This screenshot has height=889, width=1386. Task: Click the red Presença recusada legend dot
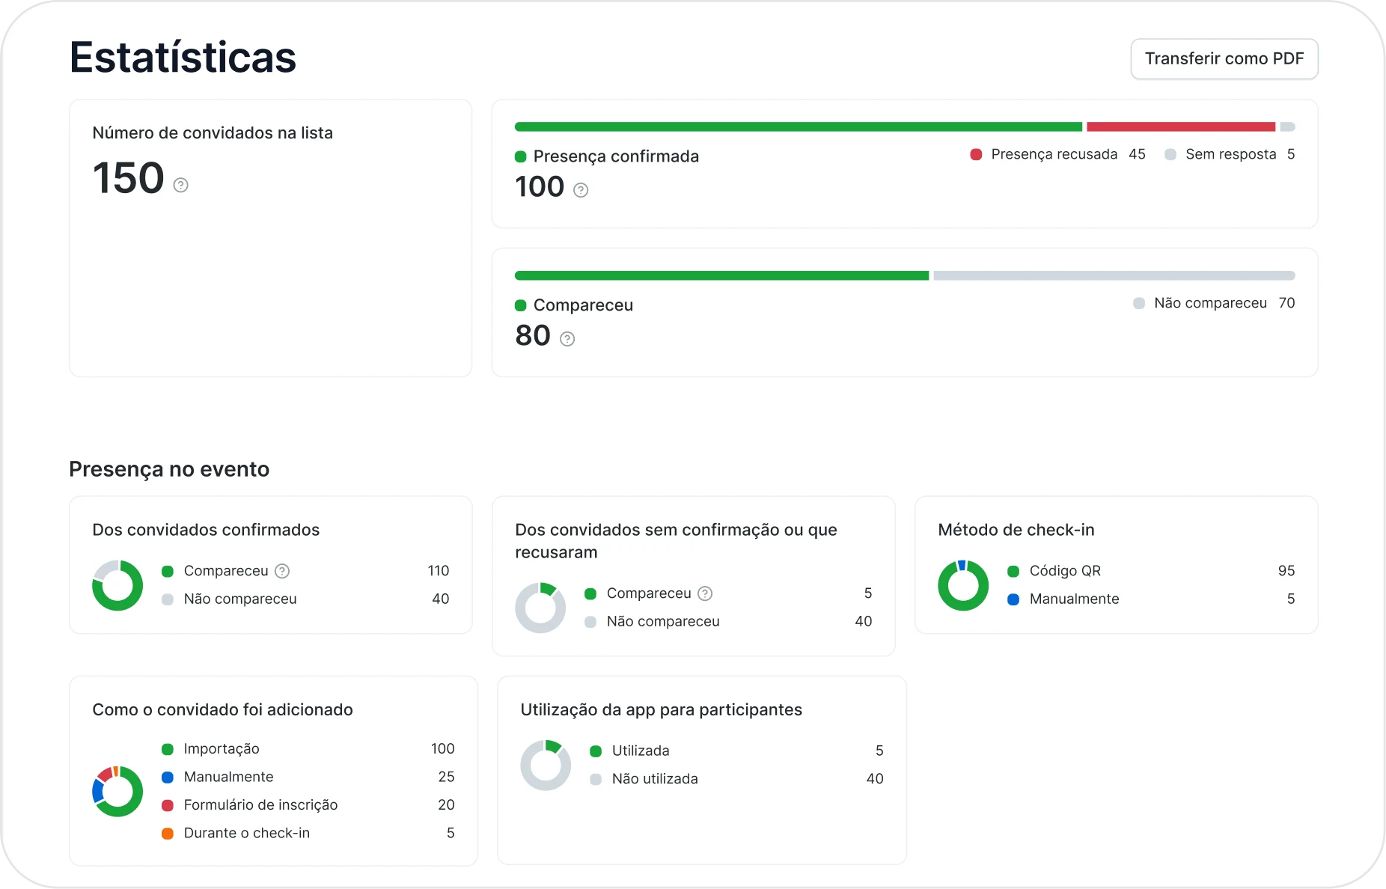tap(976, 155)
